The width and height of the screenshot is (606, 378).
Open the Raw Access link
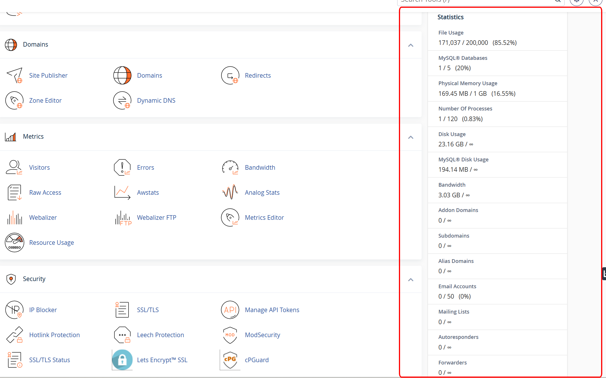[45, 192]
